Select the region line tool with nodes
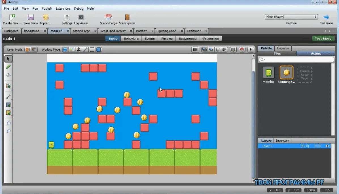339x194 pixels. (x=8, y=97)
